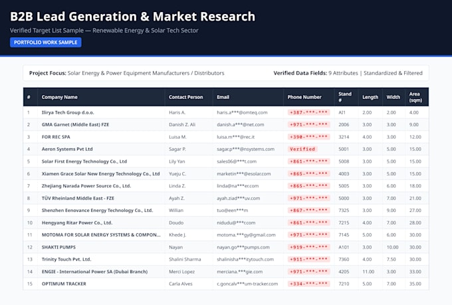Image resolution: width=452 pixels, height=305 pixels.
Task: Click contact person Lily Yan
Action: pyautogui.click(x=177, y=161)
